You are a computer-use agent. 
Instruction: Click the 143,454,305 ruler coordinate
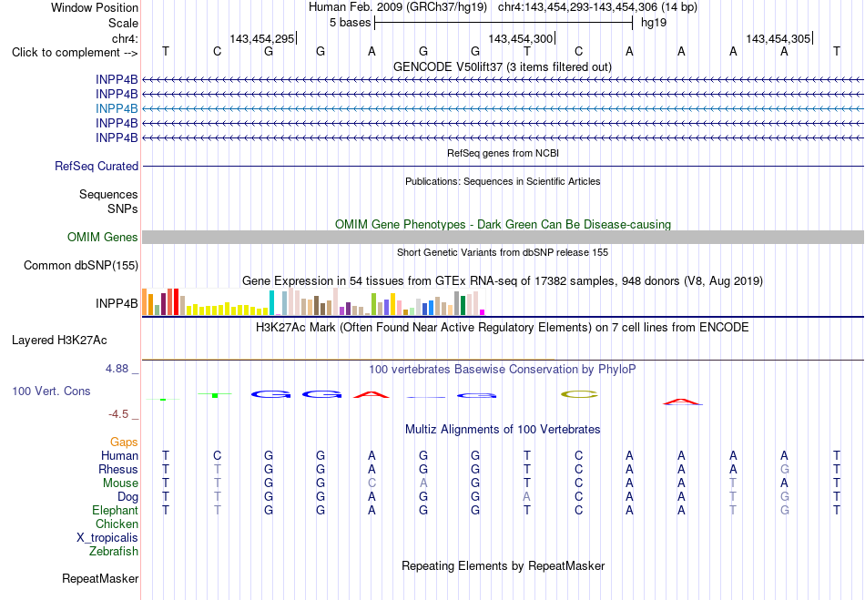click(x=778, y=38)
